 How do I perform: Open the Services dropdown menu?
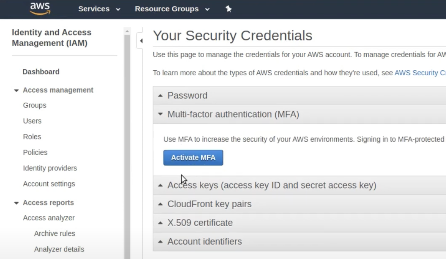(99, 9)
